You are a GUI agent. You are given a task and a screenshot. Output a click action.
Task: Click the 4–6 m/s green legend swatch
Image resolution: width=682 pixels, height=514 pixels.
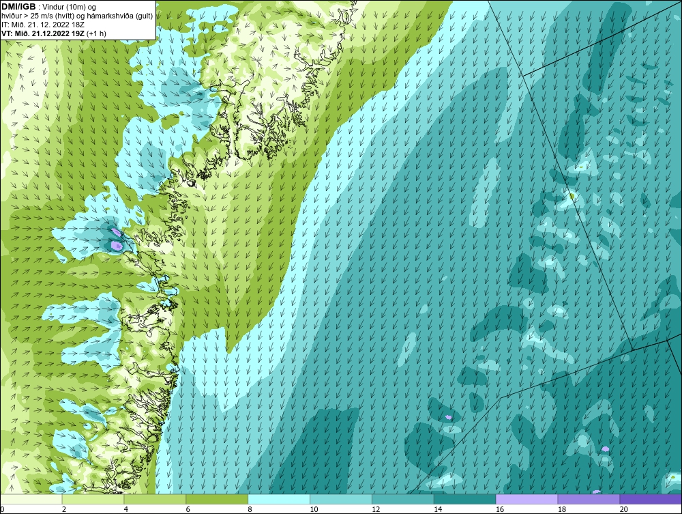[x=155, y=499]
